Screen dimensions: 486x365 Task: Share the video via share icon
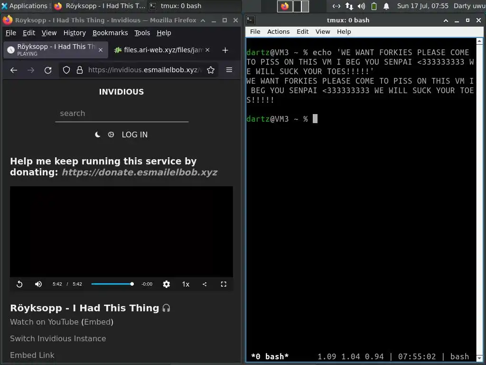pyautogui.click(x=205, y=284)
